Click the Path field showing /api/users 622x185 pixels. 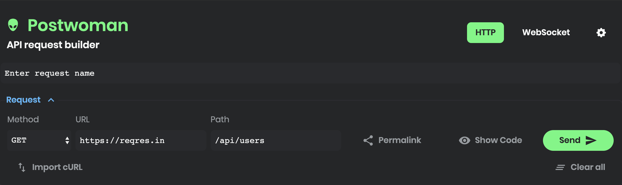[276, 140]
